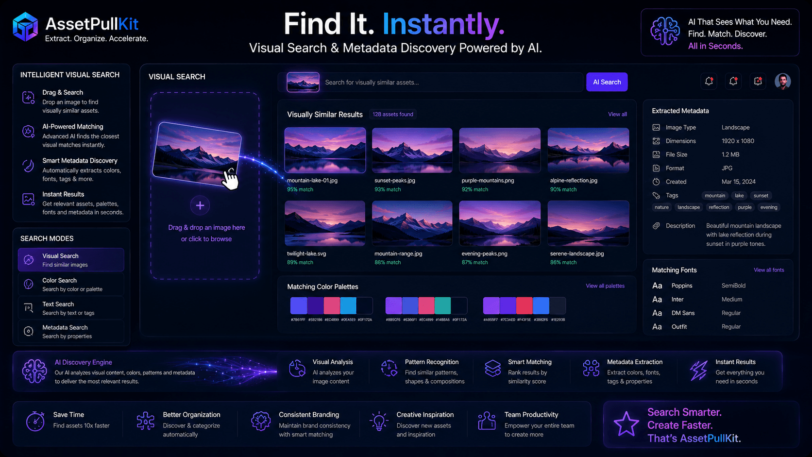This screenshot has height=457, width=812.
Task: Open the mountain-lake-01.jpg thumbnail
Action: tap(325, 150)
